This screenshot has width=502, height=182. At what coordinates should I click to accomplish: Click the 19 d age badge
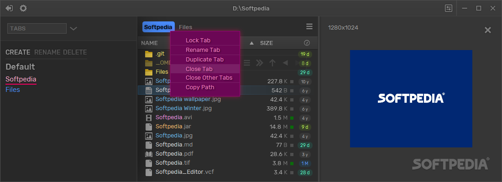point(305,54)
